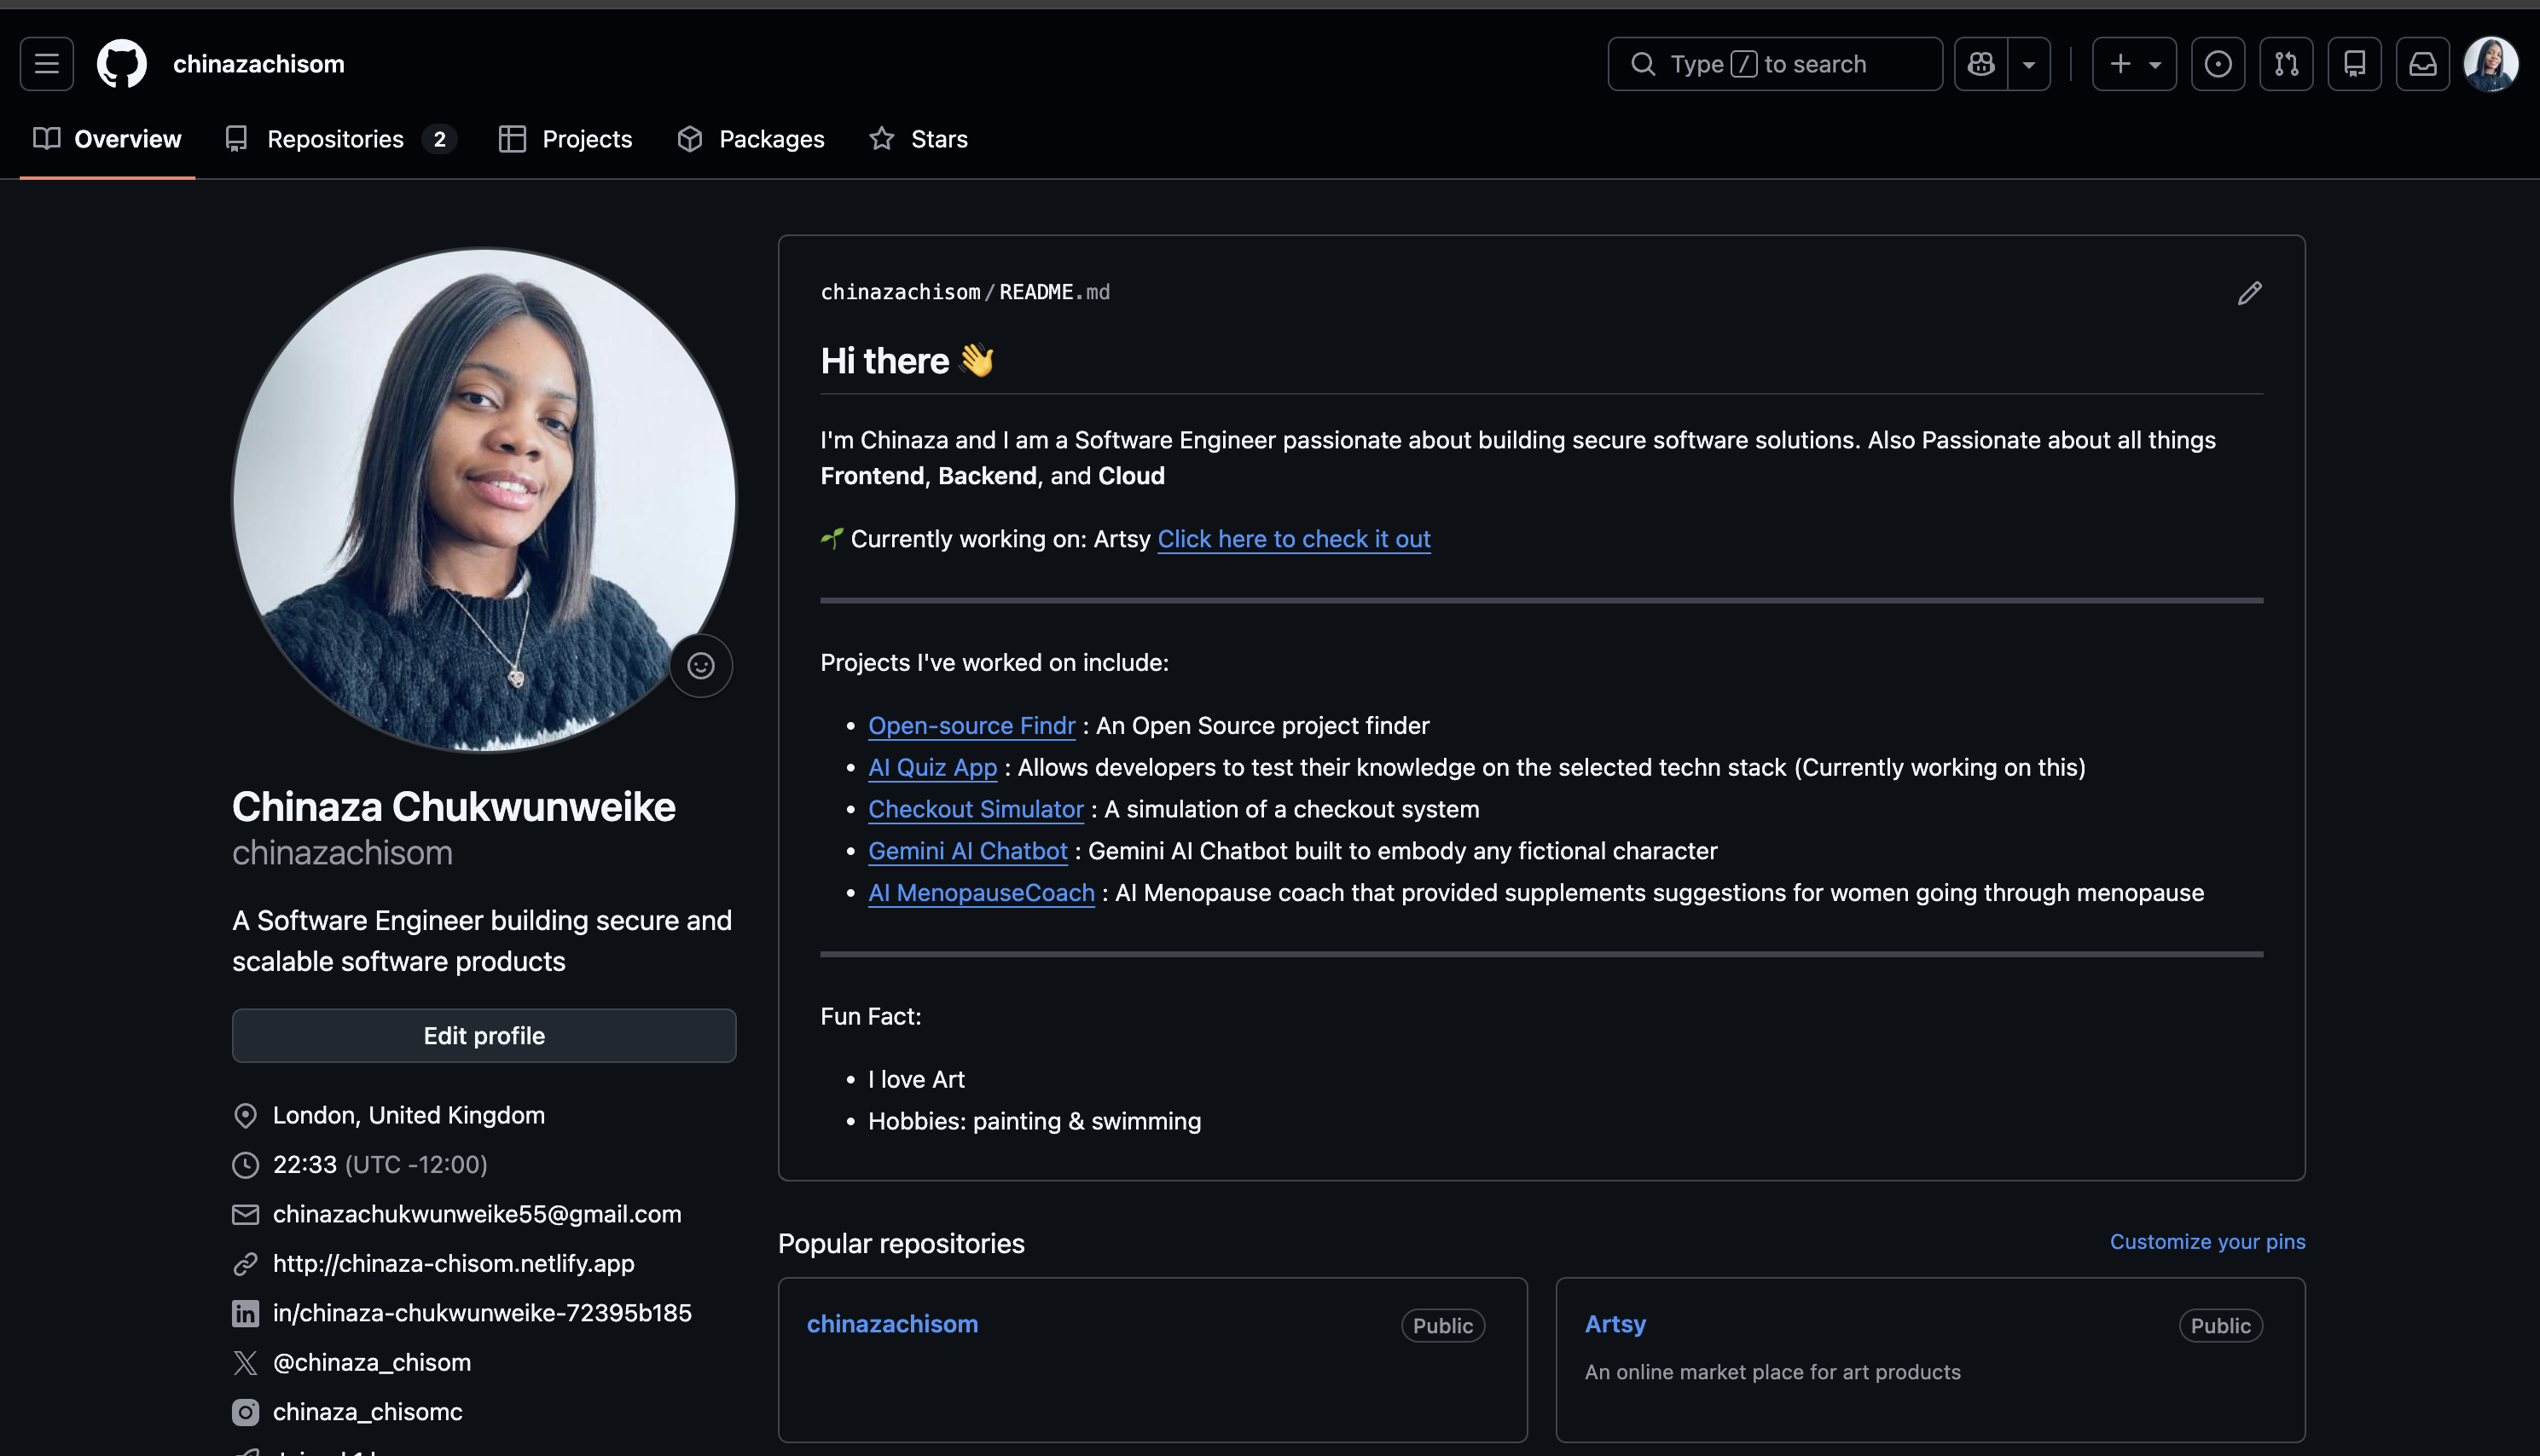Open the create new plus dropdown

2134,63
